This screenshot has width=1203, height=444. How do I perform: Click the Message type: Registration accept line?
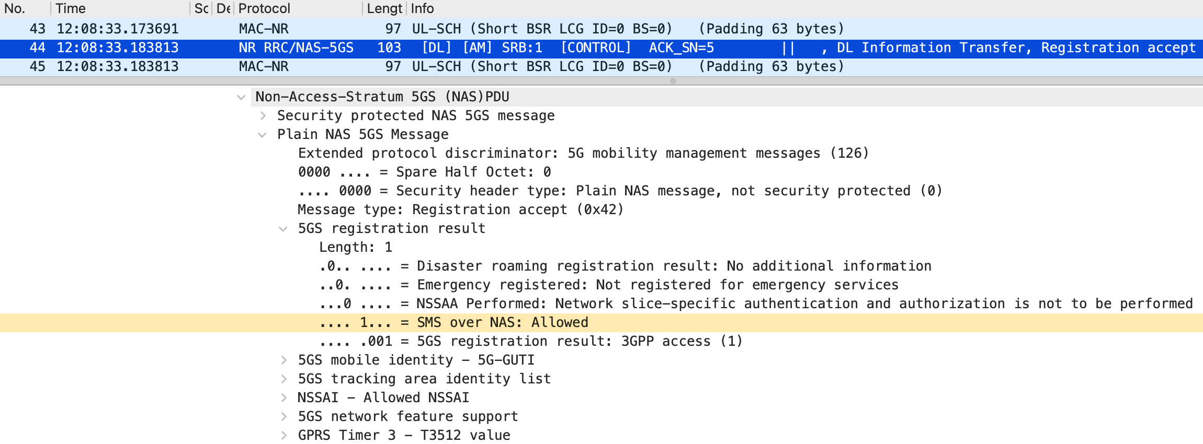pos(460,210)
